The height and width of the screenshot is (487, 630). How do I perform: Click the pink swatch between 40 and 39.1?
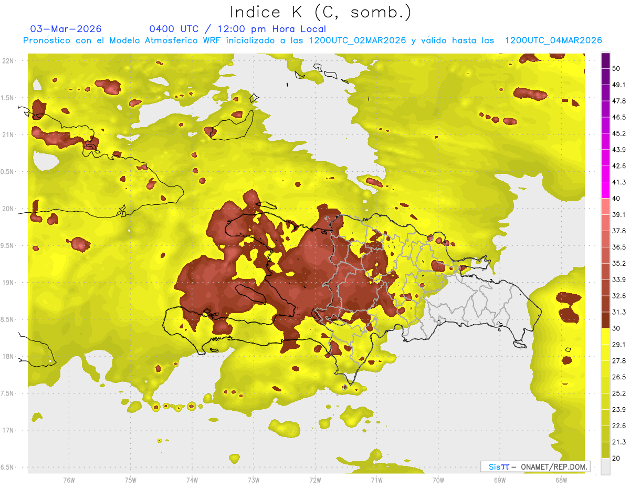coord(605,206)
